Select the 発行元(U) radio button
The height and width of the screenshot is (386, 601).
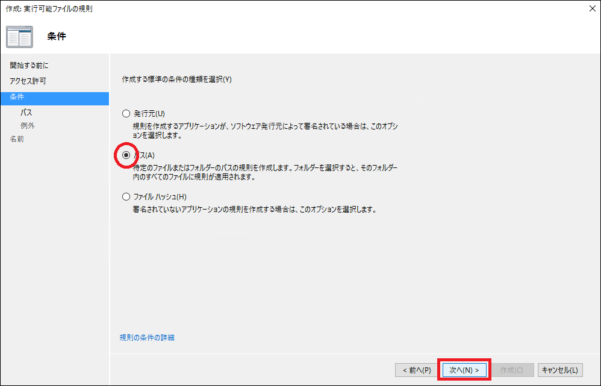point(126,113)
